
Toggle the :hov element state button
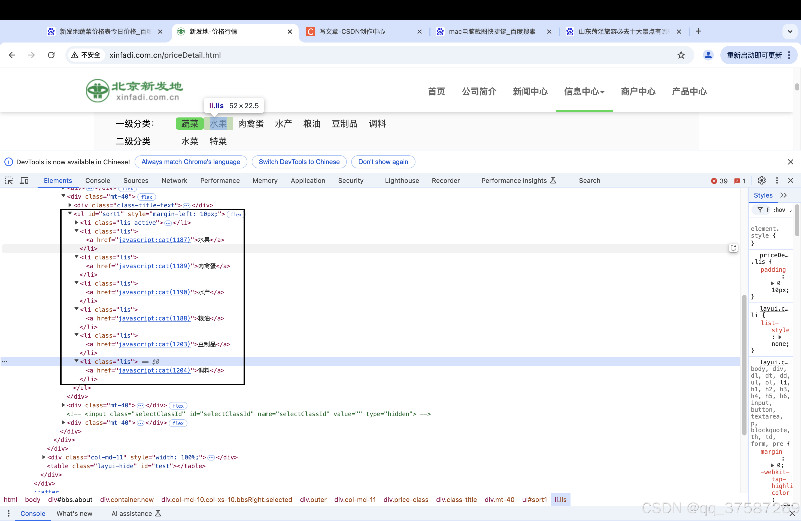pyautogui.click(x=779, y=210)
